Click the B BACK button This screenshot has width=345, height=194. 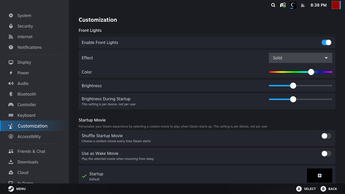329,189
